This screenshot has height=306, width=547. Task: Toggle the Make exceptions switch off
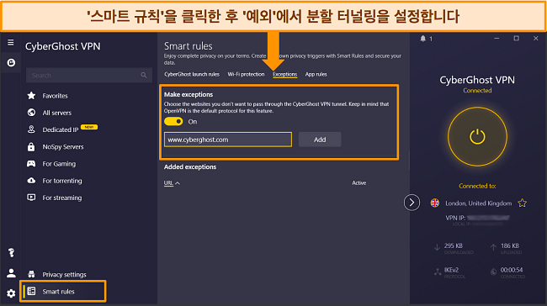[x=173, y=121]
